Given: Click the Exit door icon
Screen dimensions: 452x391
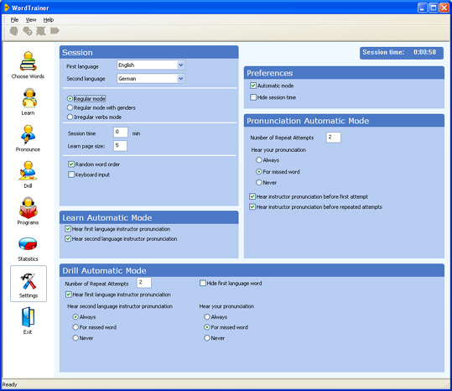Looking at the screenshot, I should click(x=28, y=317).
